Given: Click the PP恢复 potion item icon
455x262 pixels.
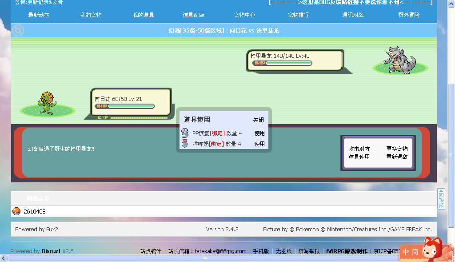Looking at the screenshot, I should tap(185, 133).
